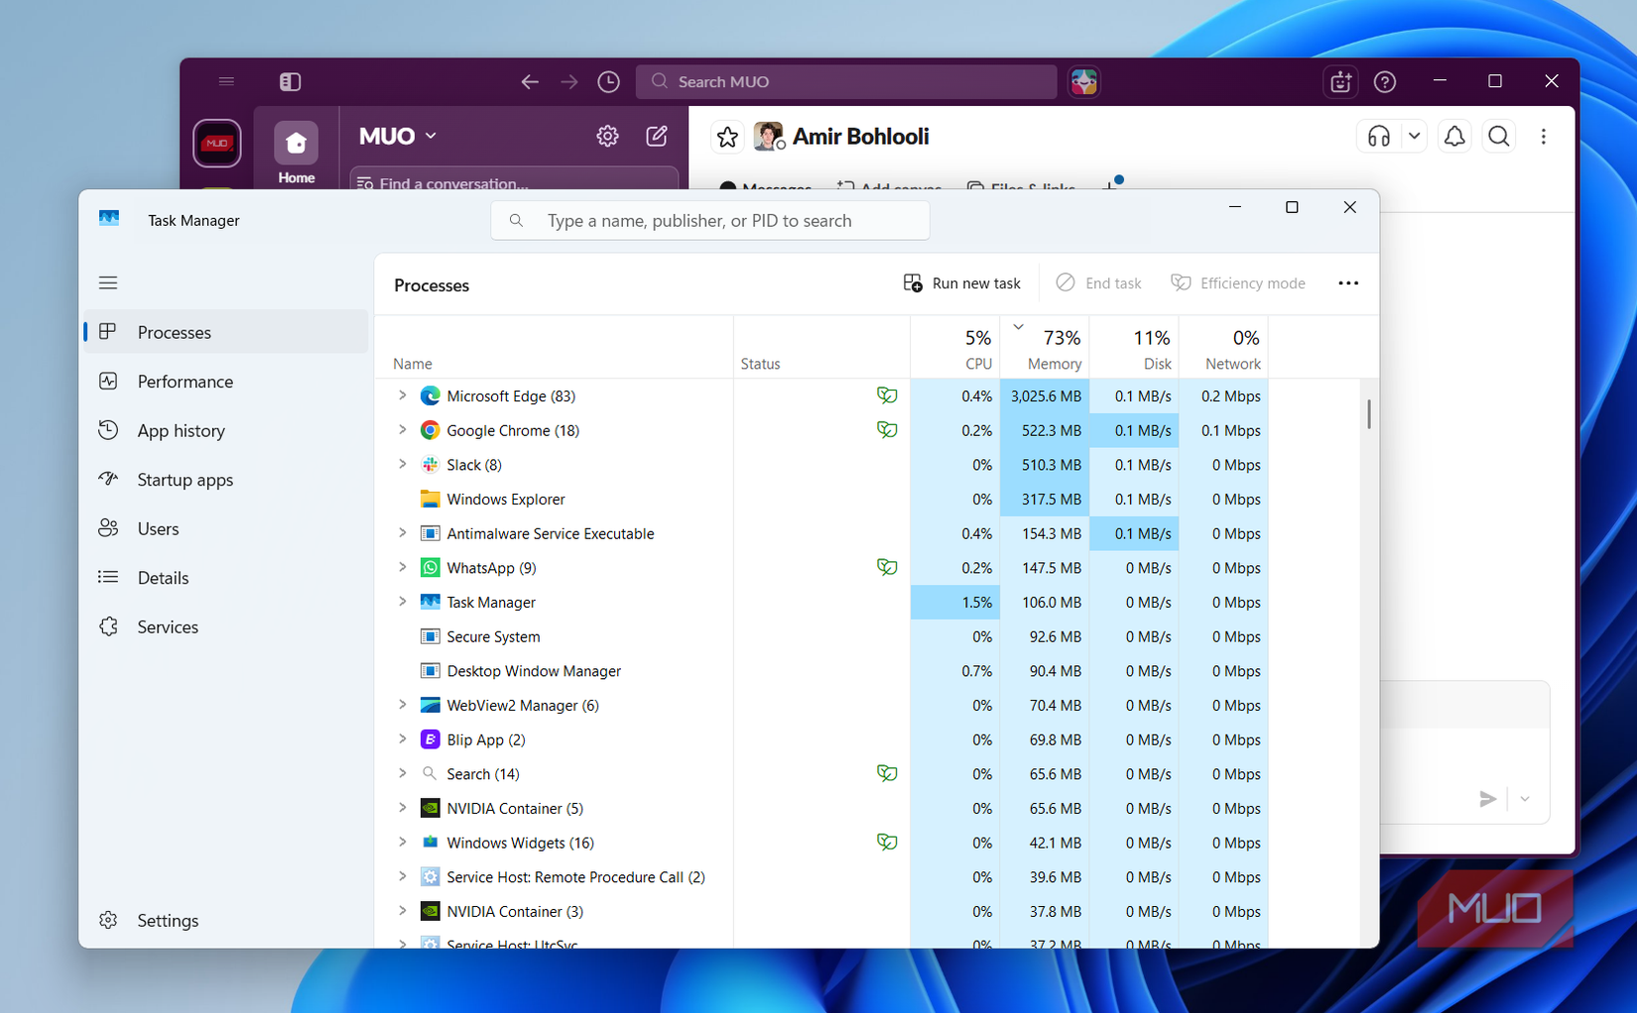
Task: Click the Blip App process icon
Action: pos(430,739)
